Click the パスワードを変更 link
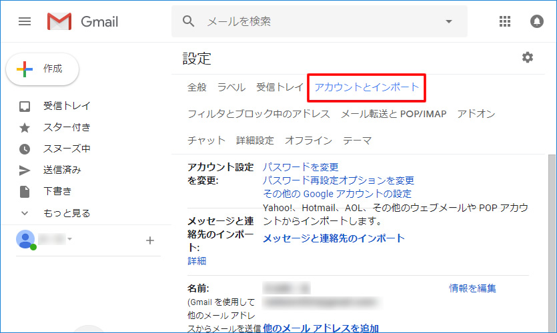The image size is (557, 333). coord(301,167)
